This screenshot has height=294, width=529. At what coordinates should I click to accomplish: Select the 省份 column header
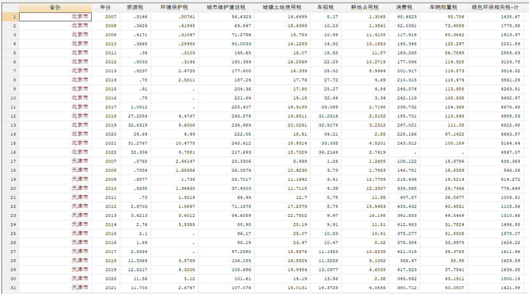(x=55, y=7)
